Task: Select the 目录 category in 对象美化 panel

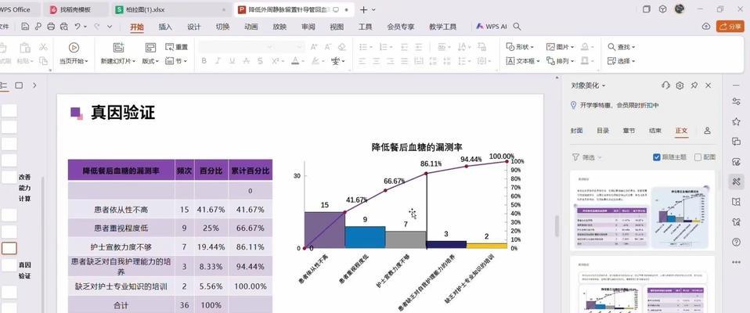Action: click(603, 131)
